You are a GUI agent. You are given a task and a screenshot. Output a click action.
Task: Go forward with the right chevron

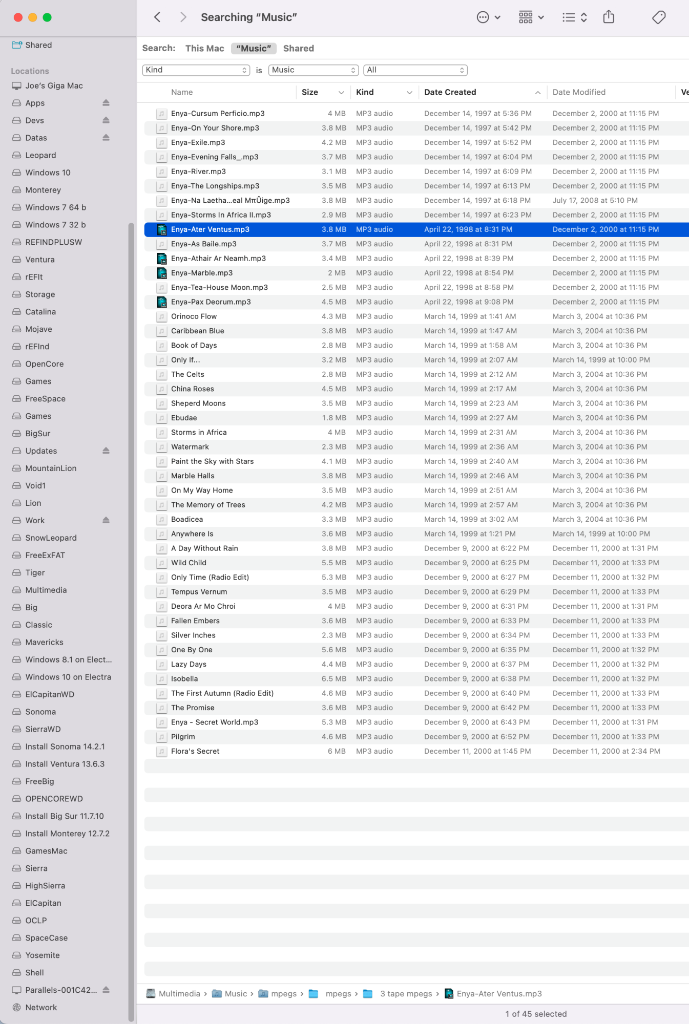[183, 17]
